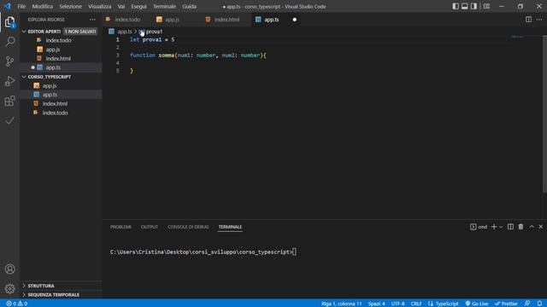Click the editor vertical scrollbar
The width and height of the screenshot is (547, 307).
pyautogui.click(x=544, y=113)
